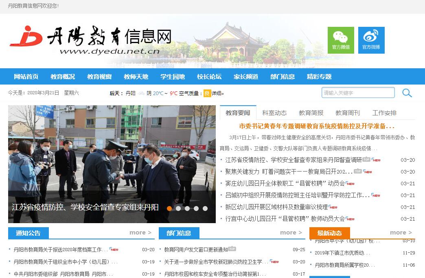Viewport: 425px width, 278px height.
Task: Open more in 通知公告 section
Action: pos(140,232)
